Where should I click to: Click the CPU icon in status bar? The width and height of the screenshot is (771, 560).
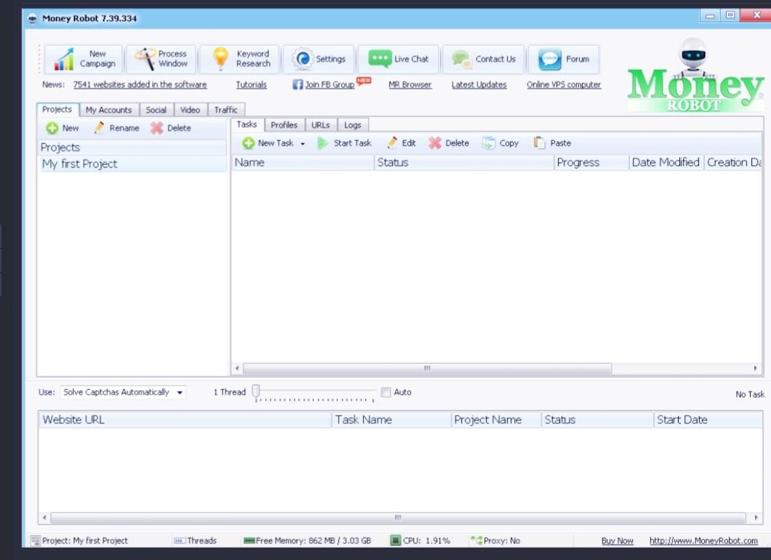click(x=396, y=541)
